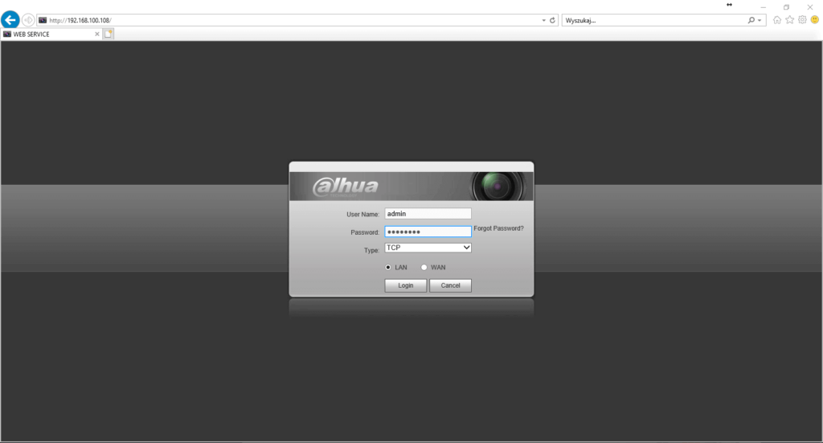Click the browser Forward arrow button
The height and width of the screenshot is (443, 823).
28,20
